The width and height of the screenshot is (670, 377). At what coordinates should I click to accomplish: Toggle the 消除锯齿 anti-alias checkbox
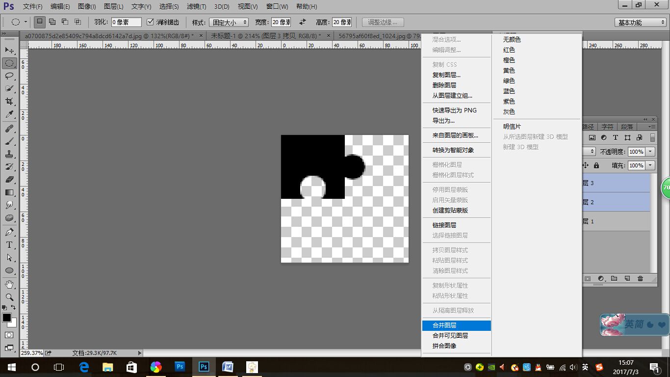[x=151, y=22]
